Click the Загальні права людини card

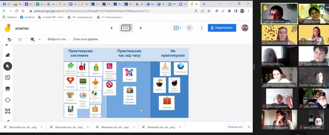click(x=83, y=100)
